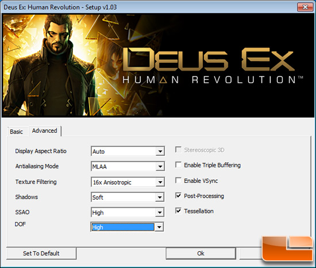This screenshot has width=316, height=268.
Task: Click the Enable Triple Buffering text
Action: point(213,165)
